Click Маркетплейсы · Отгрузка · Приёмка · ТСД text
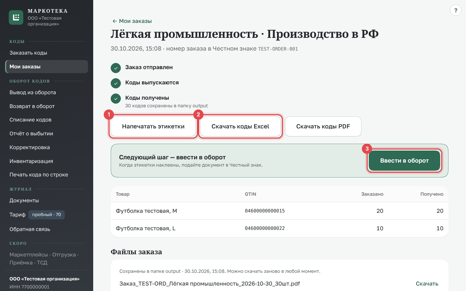This screenshot has height=291, width=466. [44, 259]
